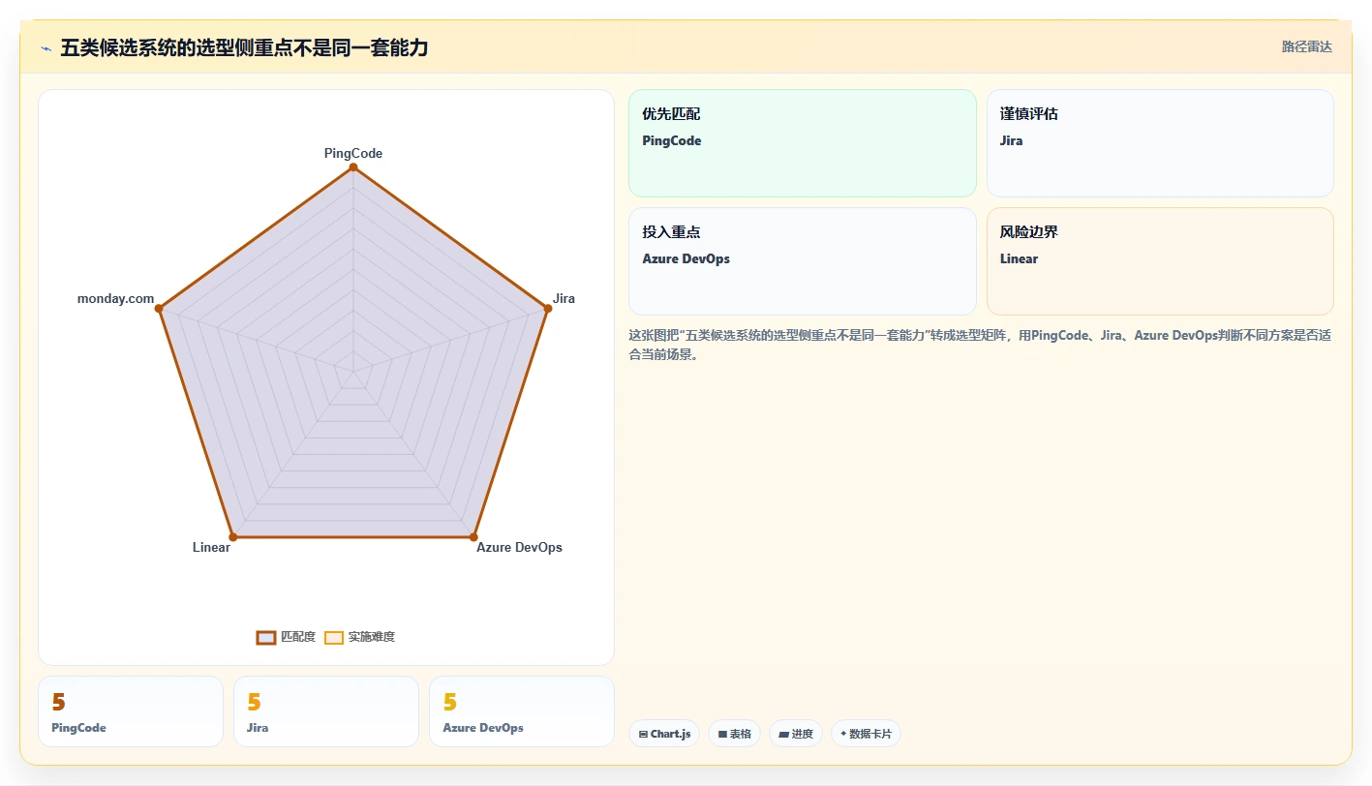Click the Jira score card showing 5
Viewport: 1372px width, 786px height.
click(326, 711)
